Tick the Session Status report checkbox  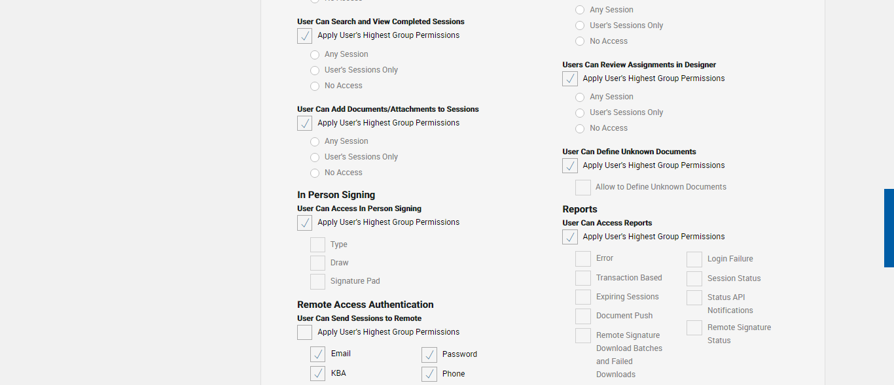pos(694,279)
